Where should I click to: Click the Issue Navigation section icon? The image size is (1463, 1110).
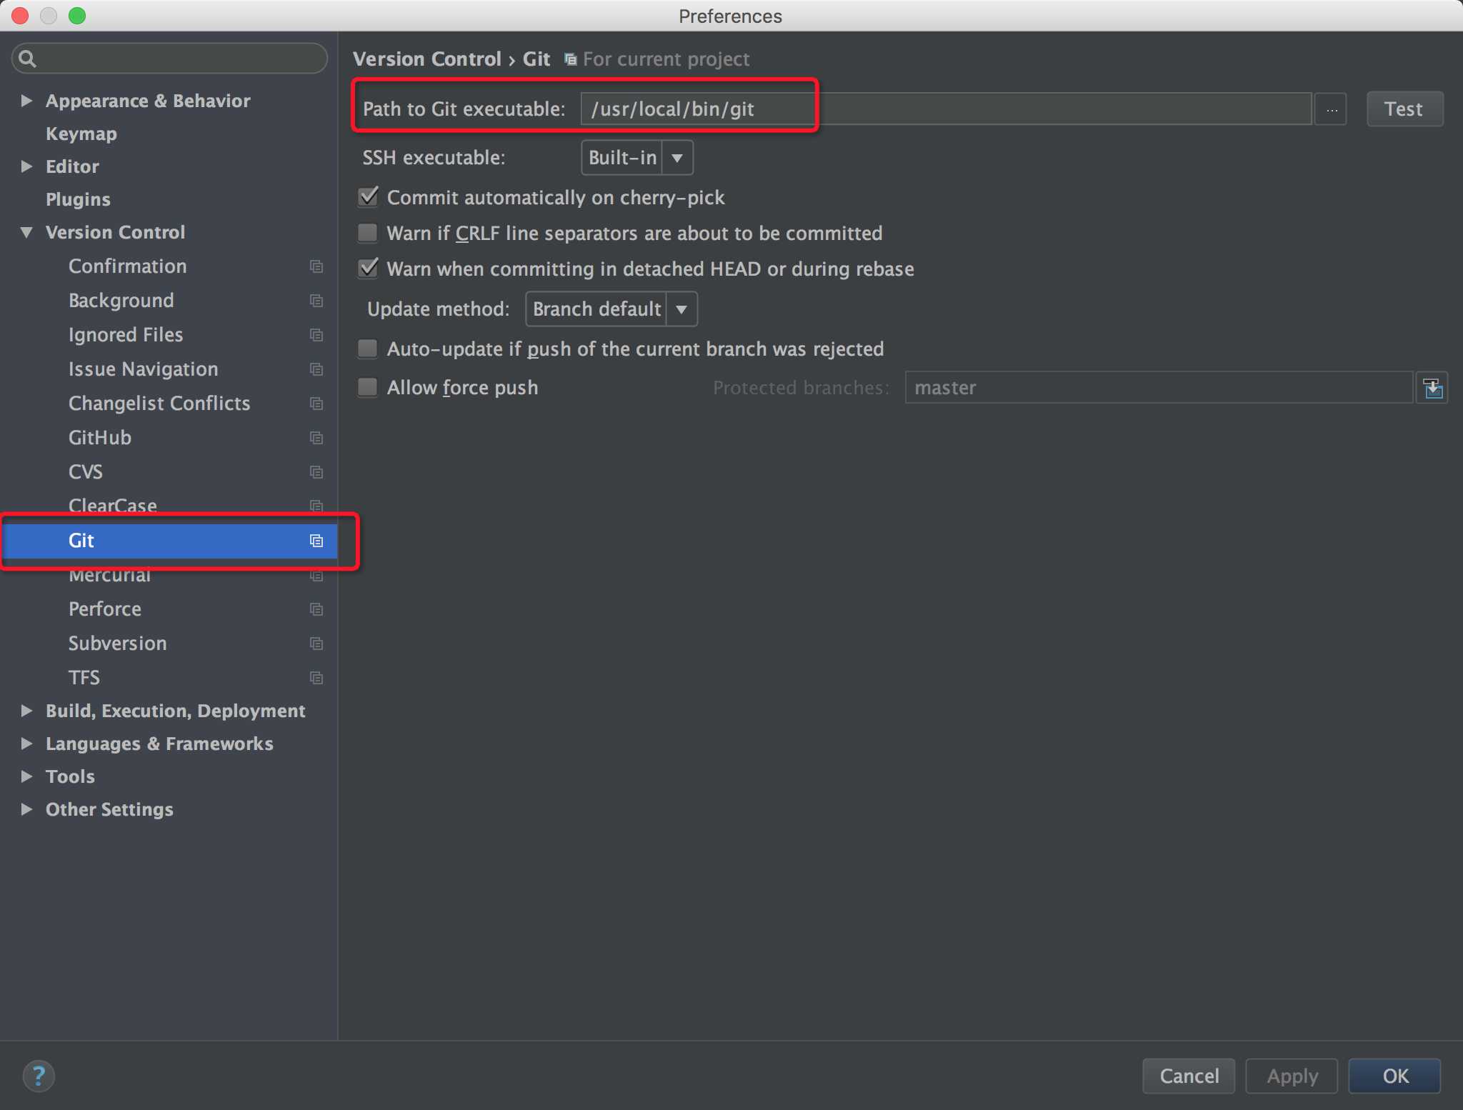point(317,369)
